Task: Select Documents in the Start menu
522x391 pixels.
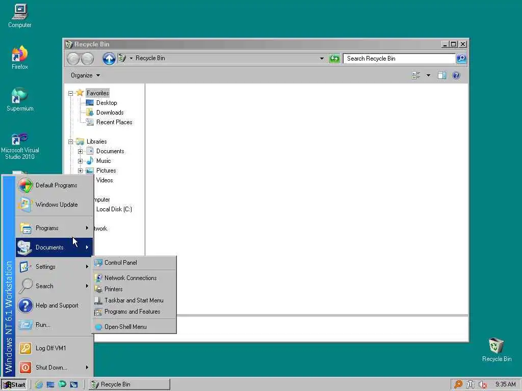Action: (x=54, y=247)
